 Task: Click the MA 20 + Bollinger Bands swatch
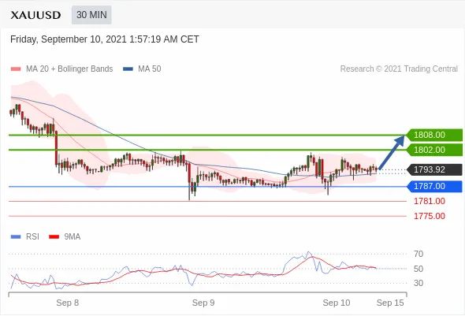(x=16, y=69)
